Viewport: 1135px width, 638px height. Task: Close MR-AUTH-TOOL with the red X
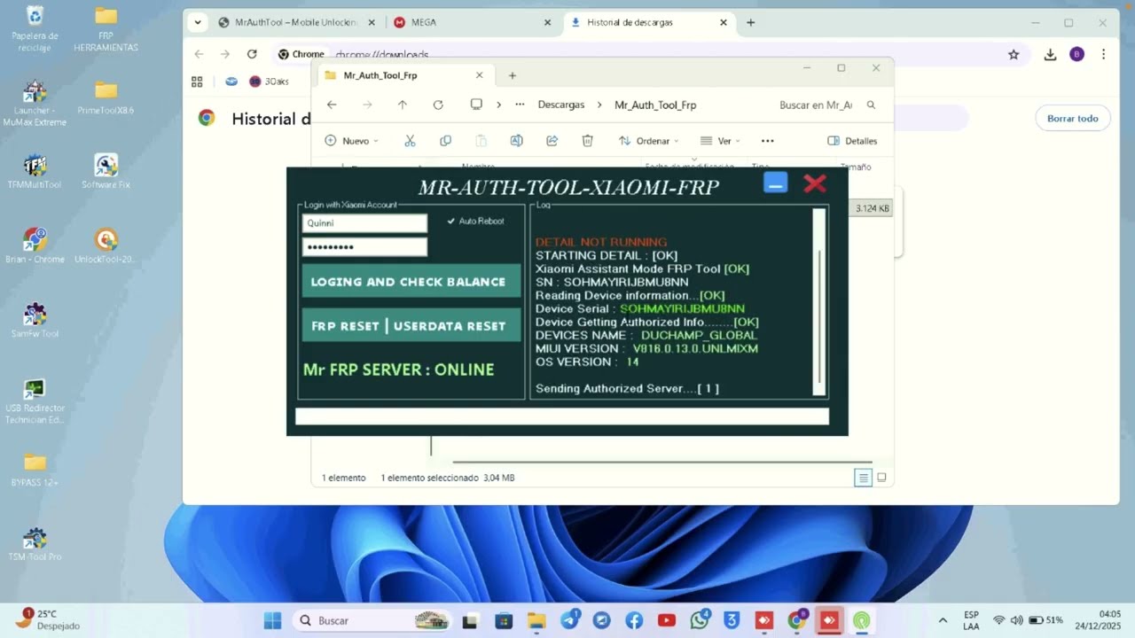815,183
